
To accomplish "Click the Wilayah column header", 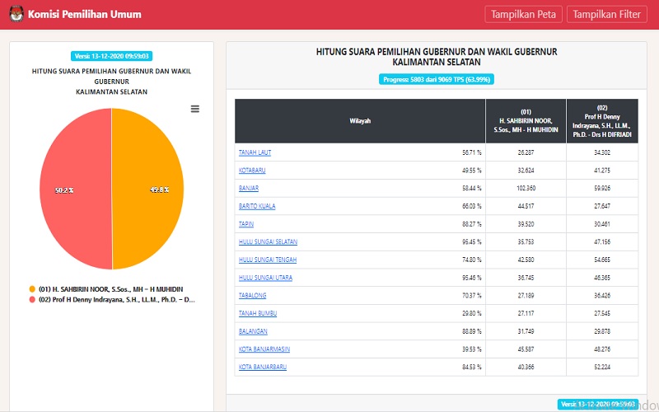I will tap(360, 121).
